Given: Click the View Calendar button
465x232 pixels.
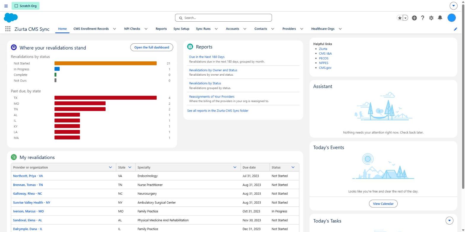Looking at the screenshot, I should click(x=383, y=204).
